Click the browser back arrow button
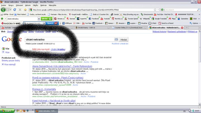The width and height of the screenshot is (201, 113). point(3,9)
